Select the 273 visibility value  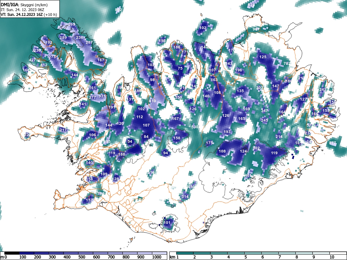[x=52, y=57]
